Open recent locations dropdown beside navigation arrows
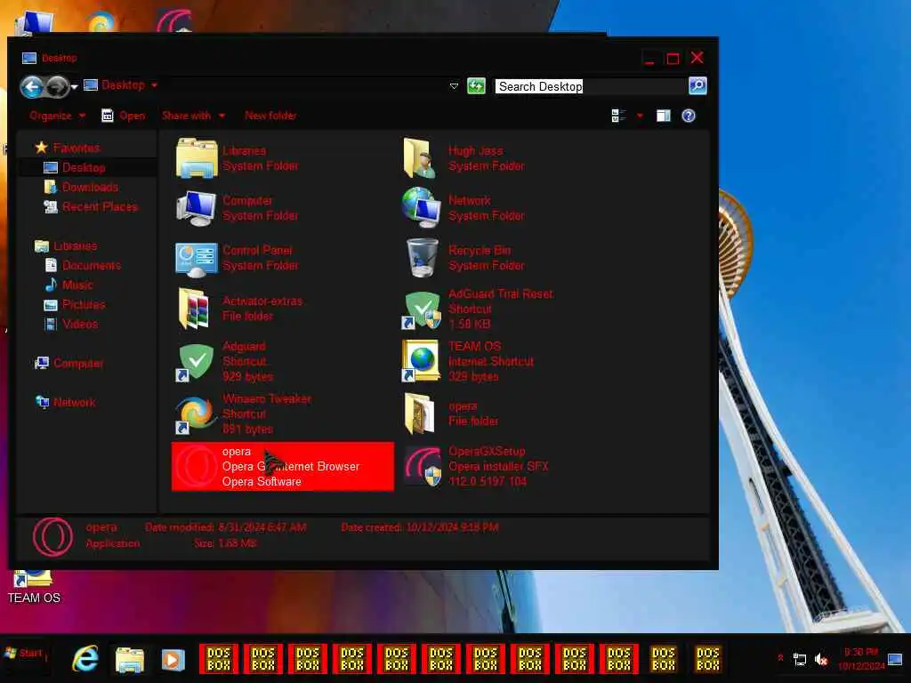This screenshot has height=683, width=911. (x=75, y=88)
